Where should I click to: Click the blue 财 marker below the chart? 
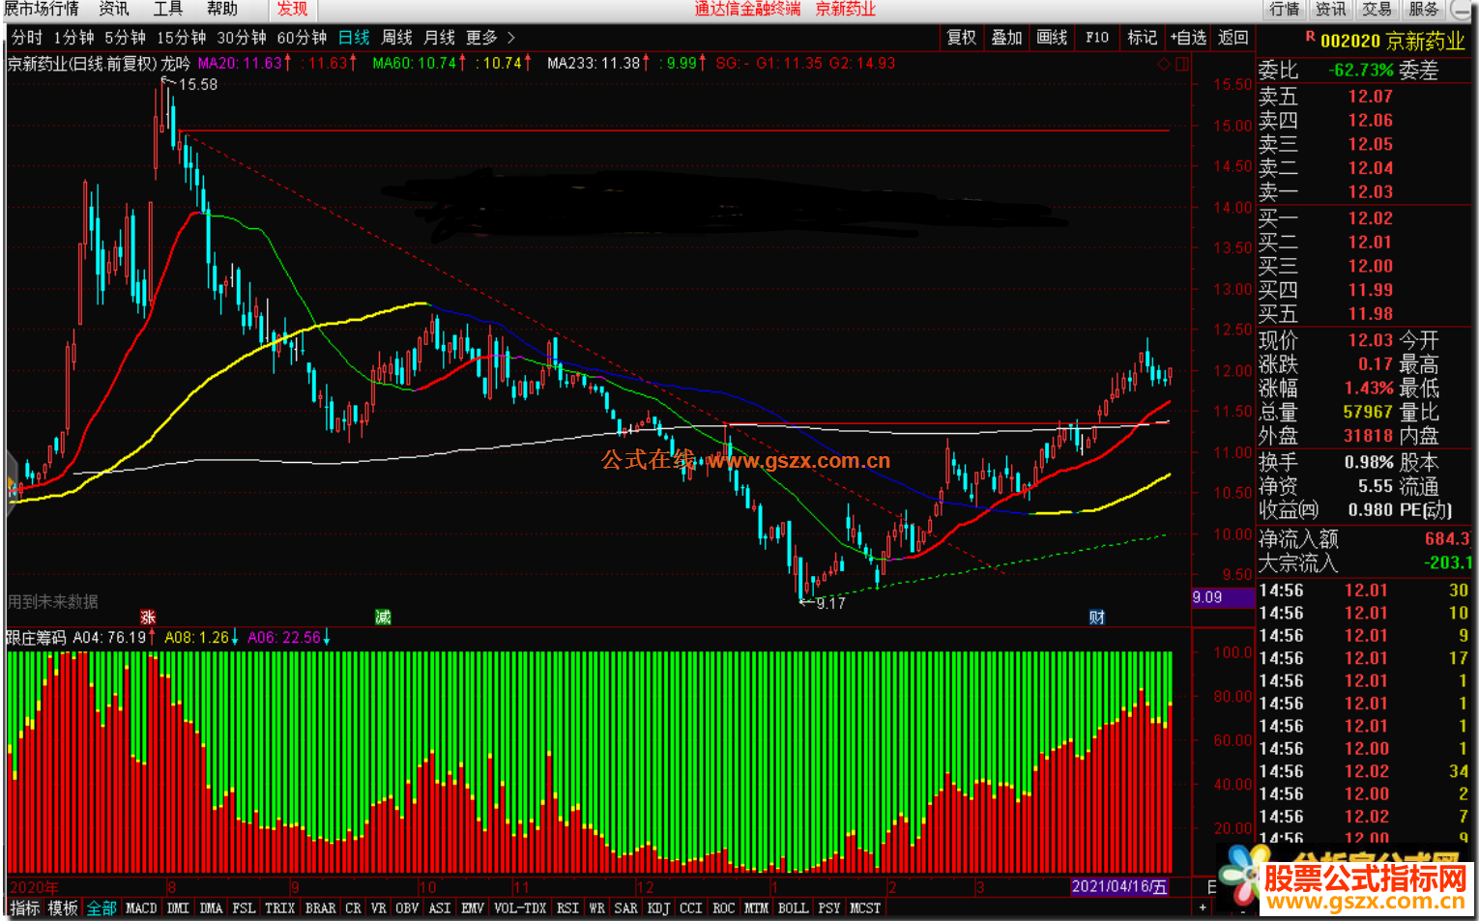click(1097, 617)
